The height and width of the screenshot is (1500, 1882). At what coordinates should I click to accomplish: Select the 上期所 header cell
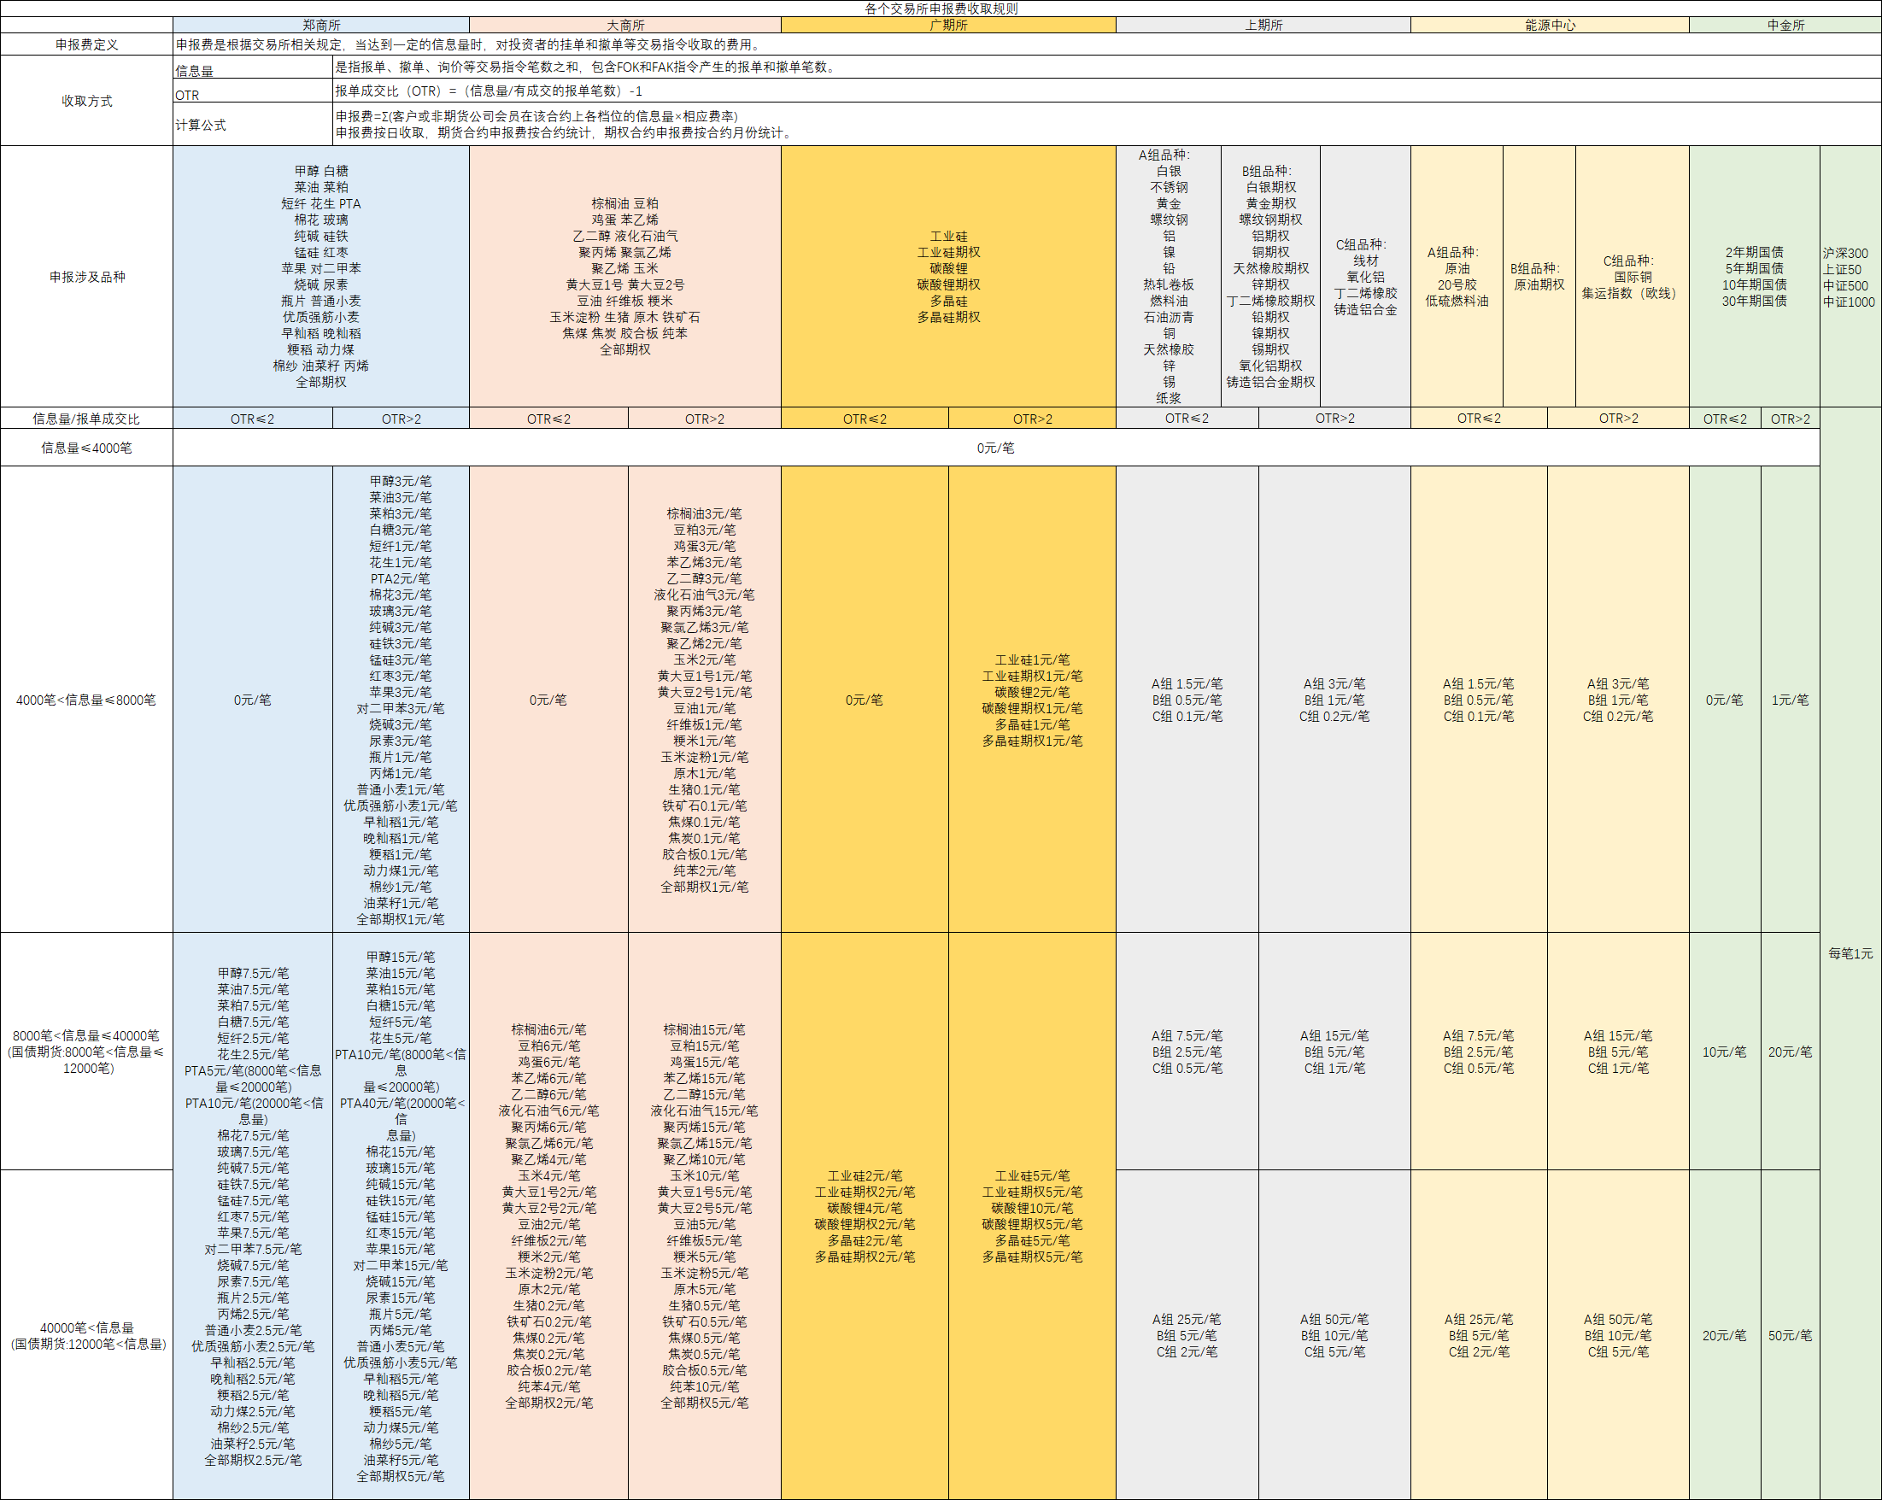point(1263,26)
